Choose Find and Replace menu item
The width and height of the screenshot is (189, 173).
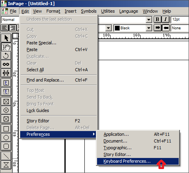59,80
